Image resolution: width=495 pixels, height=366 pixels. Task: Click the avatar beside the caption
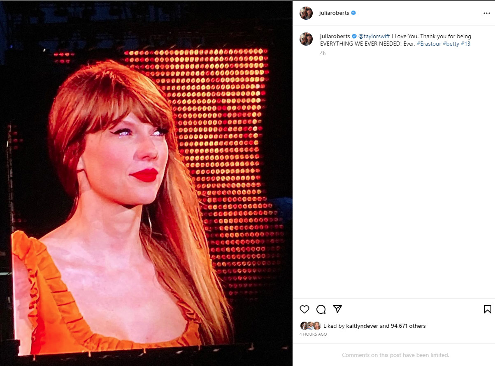click(x=306, y=39)
